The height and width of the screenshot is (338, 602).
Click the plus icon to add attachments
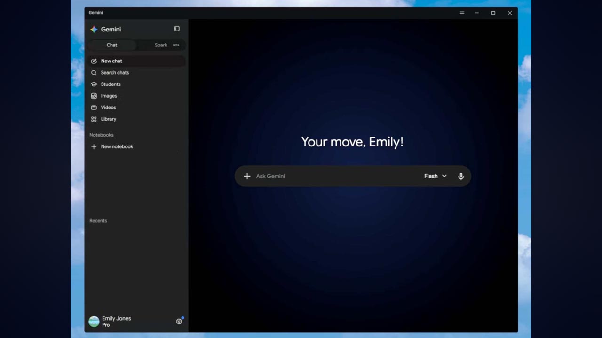pos(247,176)
